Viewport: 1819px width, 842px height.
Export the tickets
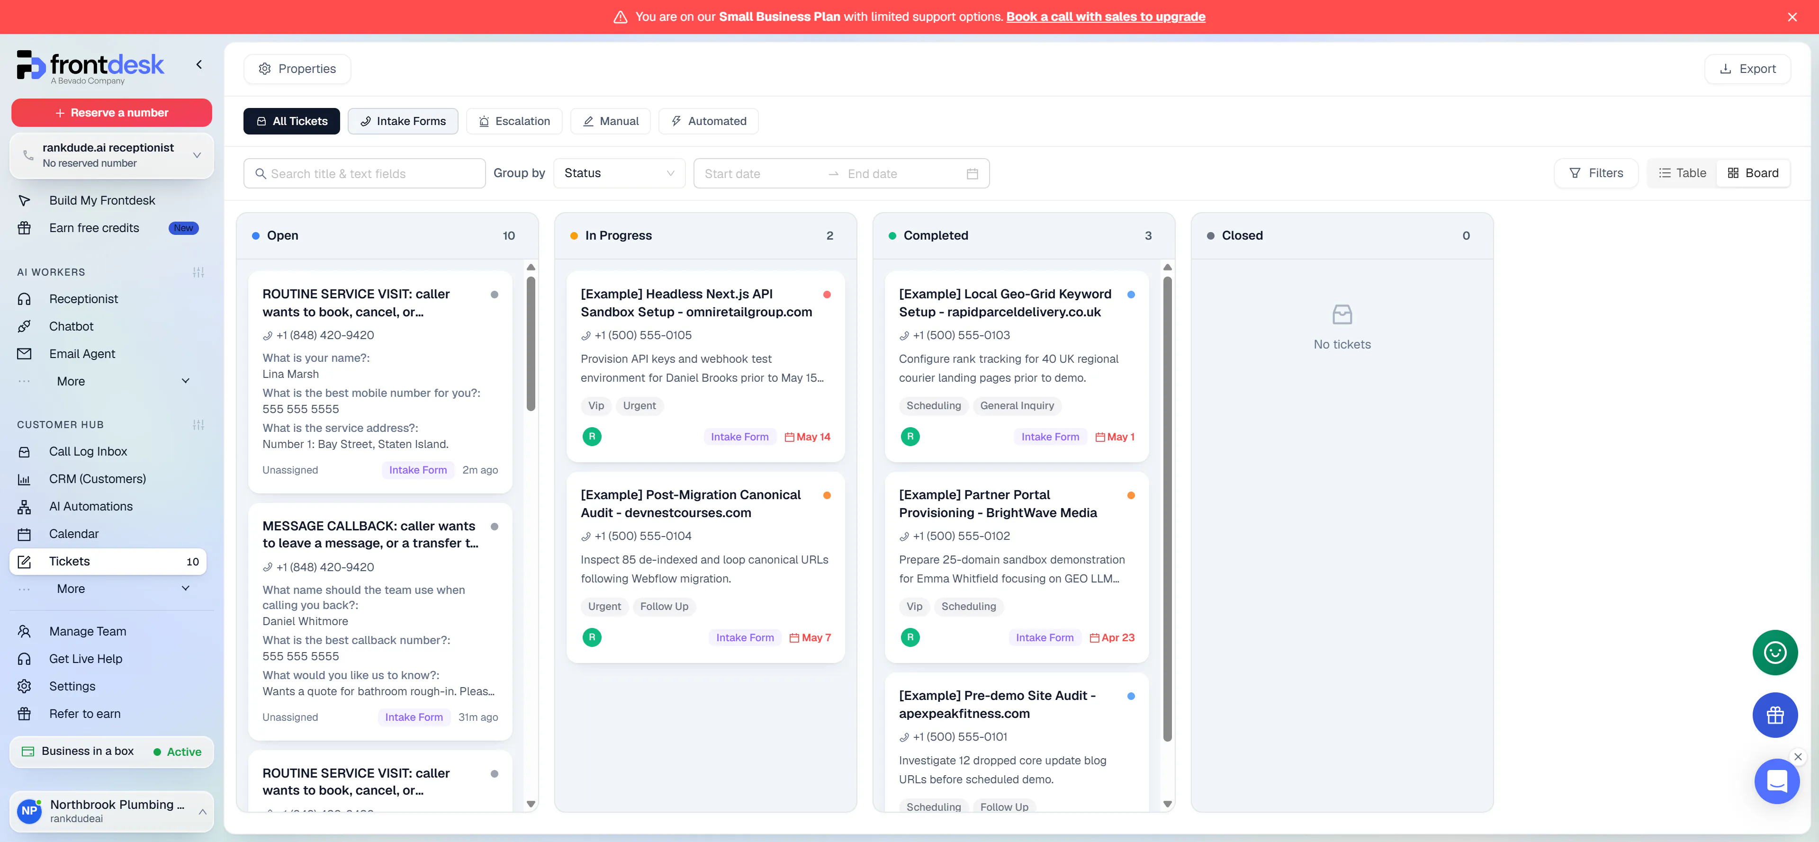pos(1747,69)
